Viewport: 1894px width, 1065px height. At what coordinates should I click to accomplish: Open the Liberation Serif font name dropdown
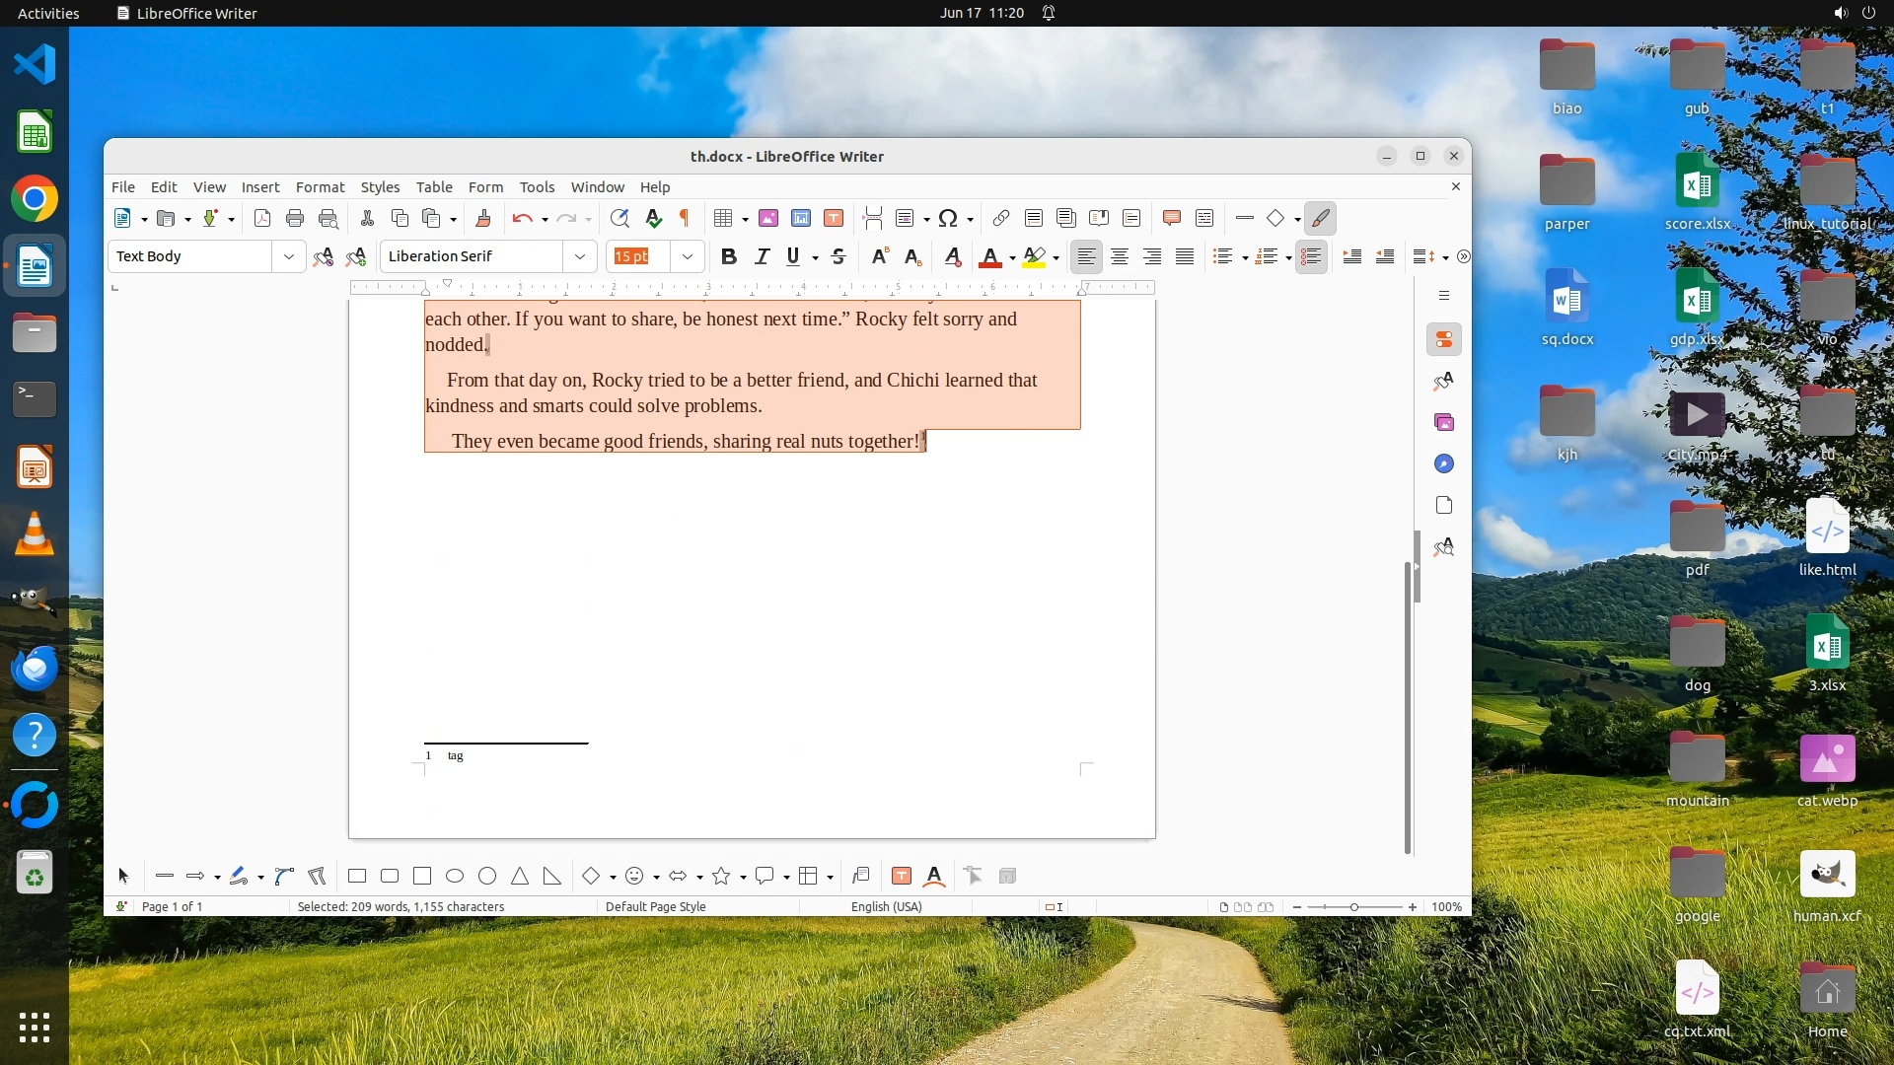(580, 257)
